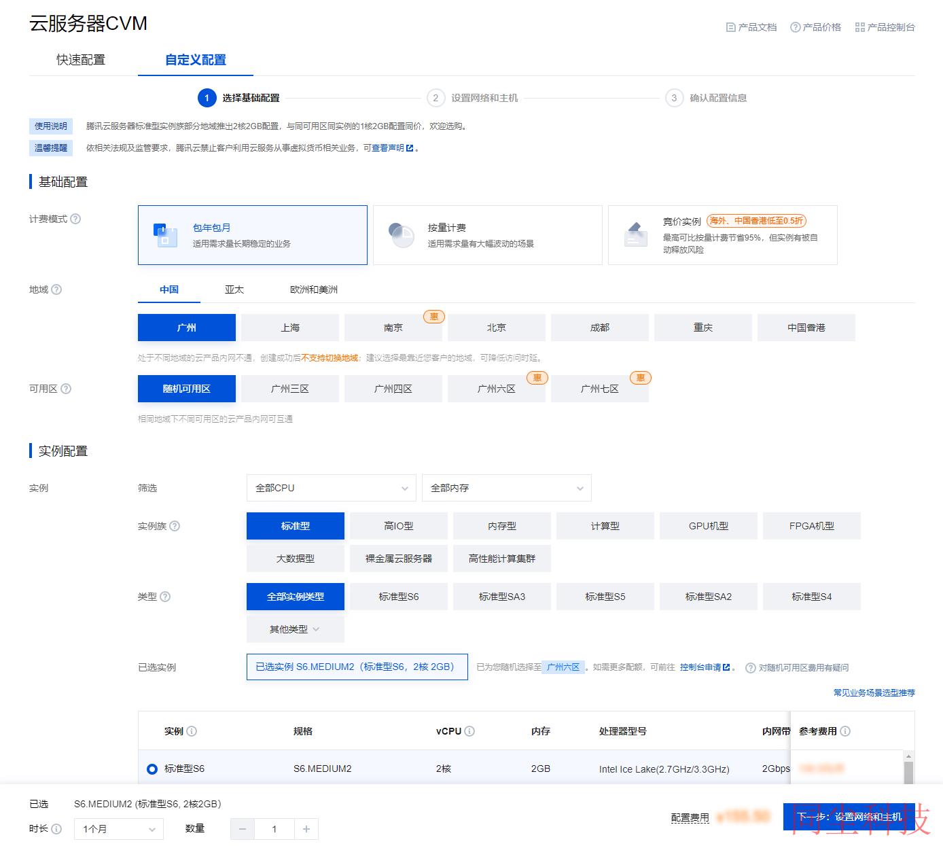The image size is (943, 846).
Task: Click the help icon beside 地域
Action: [x=56, y=289]
